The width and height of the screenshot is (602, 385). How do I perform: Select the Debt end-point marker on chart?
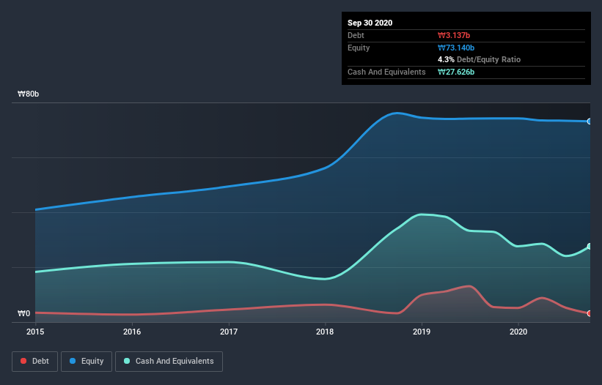coord(590,313)
